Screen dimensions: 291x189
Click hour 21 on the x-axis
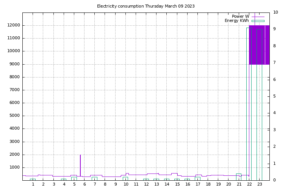pos(239,184)
